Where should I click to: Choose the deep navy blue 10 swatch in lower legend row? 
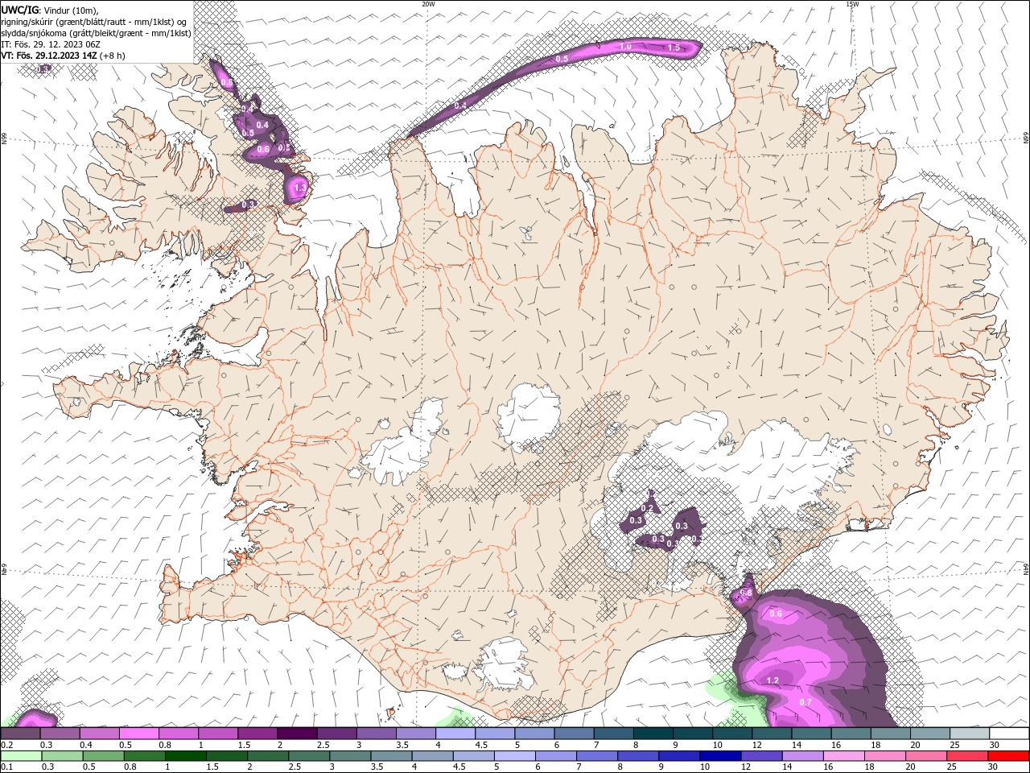pos(719,756)
